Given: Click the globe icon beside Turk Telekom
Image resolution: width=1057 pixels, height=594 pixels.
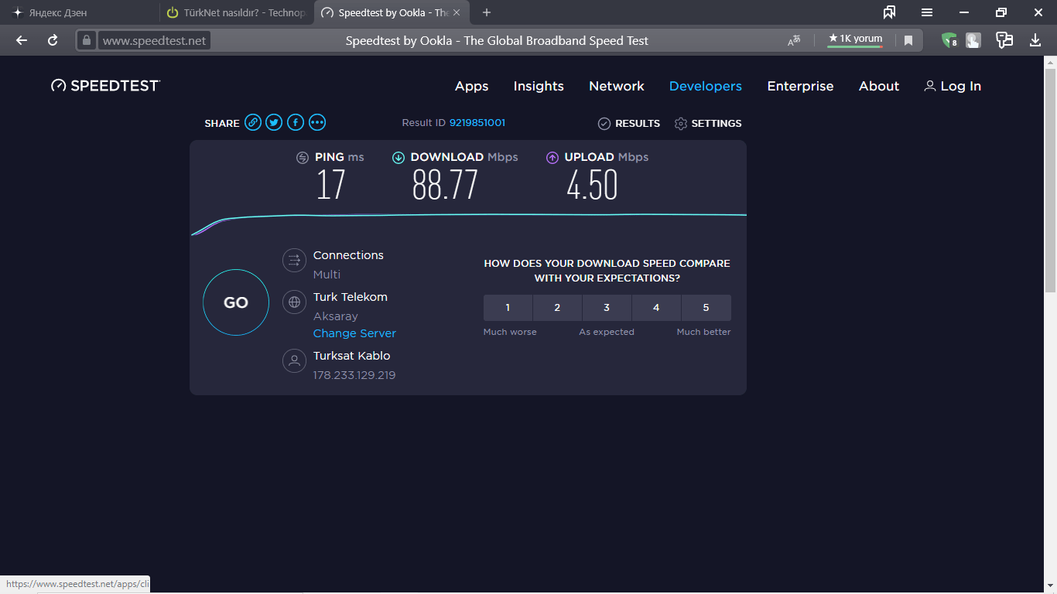Looking at the screenshot, I should [294, 302].
